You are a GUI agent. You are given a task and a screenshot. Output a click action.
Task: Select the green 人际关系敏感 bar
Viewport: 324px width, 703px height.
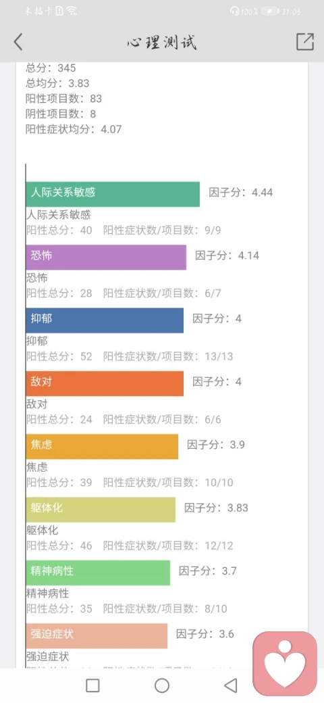coord(113,194)
